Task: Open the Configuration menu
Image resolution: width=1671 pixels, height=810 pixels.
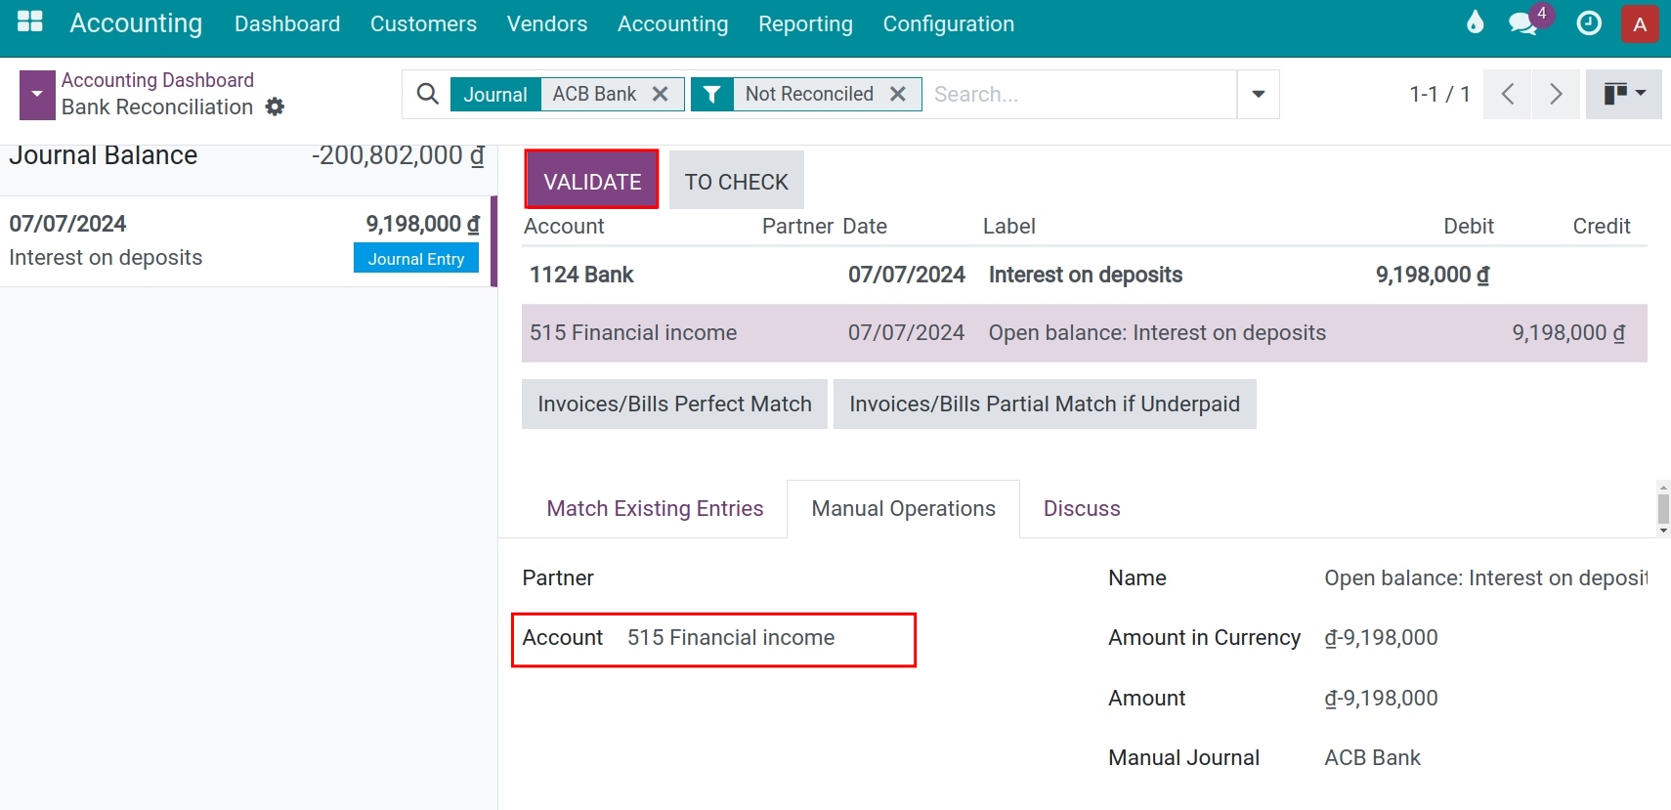Action: pyautogui.click(x=948, y=23)
